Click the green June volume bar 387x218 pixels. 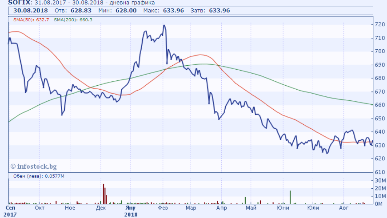290,197
